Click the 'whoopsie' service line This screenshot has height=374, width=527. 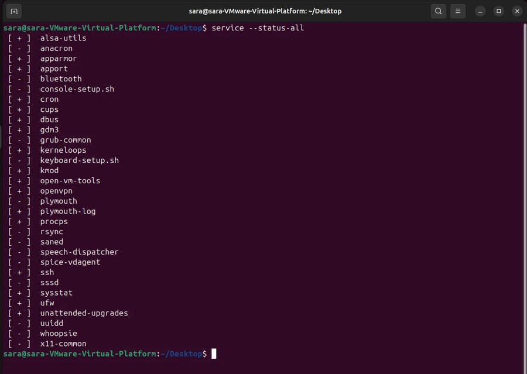tap(42, 334)
